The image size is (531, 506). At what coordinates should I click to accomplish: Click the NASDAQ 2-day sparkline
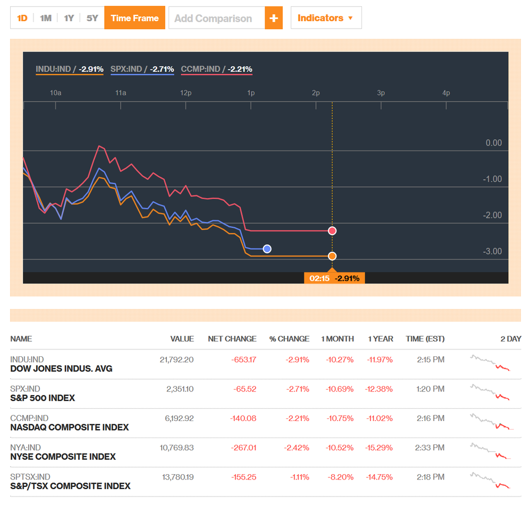click(x=492, y=422)
